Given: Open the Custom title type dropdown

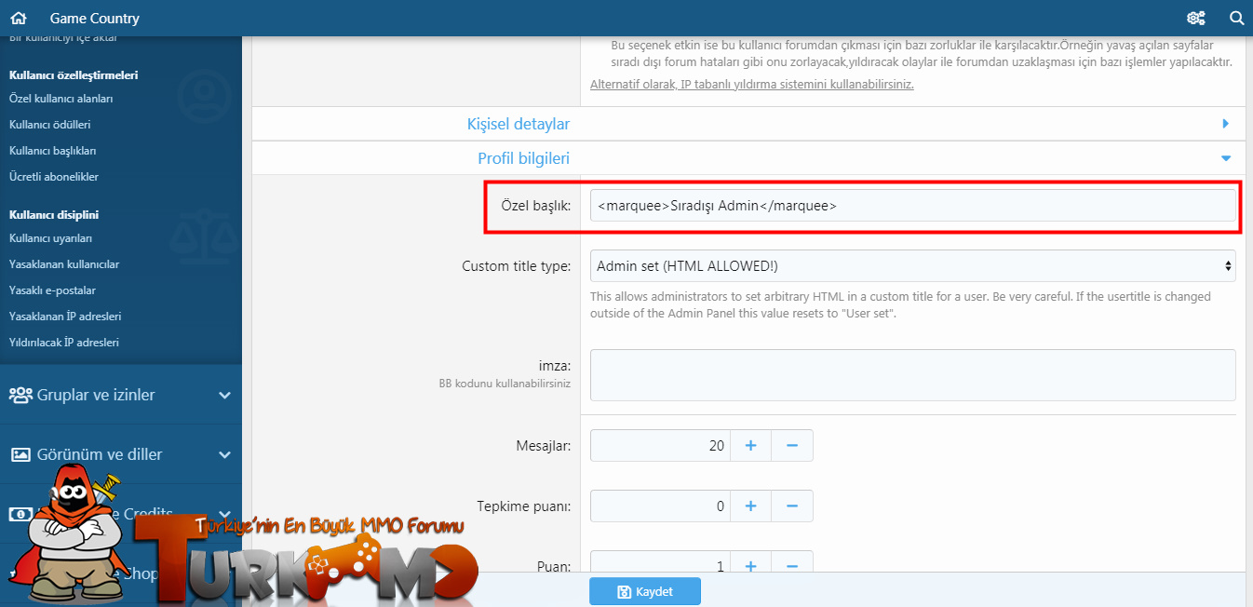Looking at the screenshot, I should pyautogui.click(x=913, y=265).
